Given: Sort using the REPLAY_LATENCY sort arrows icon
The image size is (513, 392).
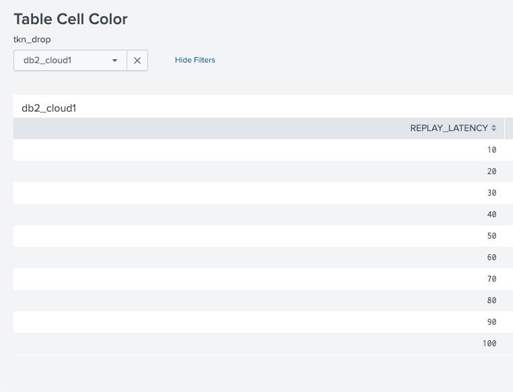Looking at the screenshot, I should pos(494,128).
